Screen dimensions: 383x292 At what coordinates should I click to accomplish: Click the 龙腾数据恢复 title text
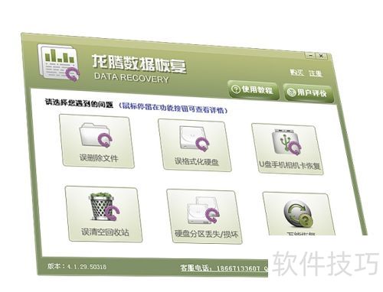pos(139,63)
